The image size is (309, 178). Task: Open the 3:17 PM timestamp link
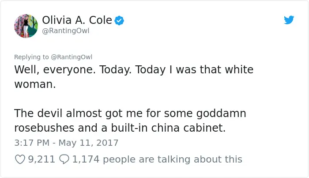(32, 143)
